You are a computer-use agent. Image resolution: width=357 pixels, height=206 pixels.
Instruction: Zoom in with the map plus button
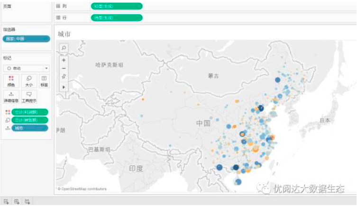pos(64,60)
